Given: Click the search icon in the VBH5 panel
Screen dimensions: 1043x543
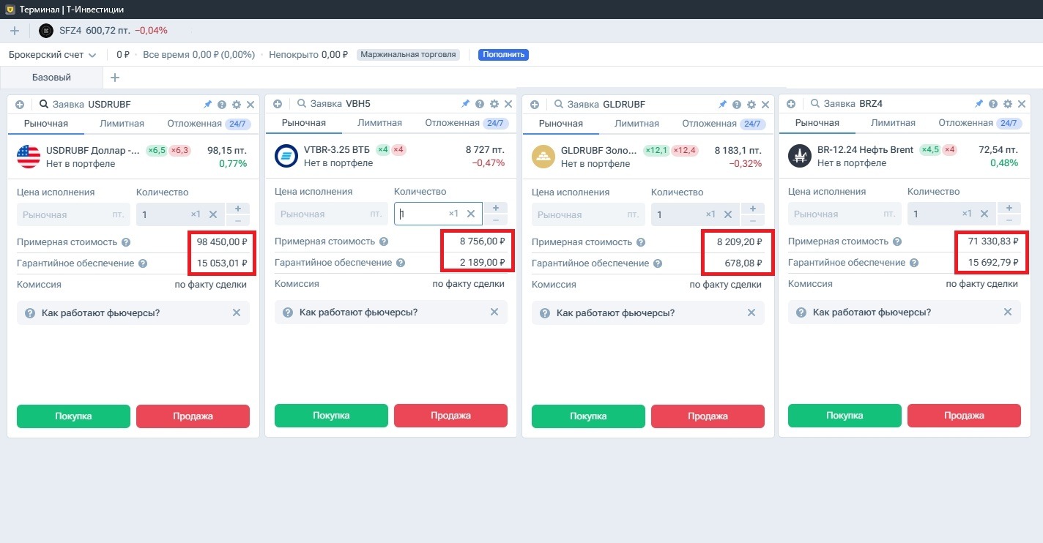Looking at the screenshot, I should pos(301,104).
